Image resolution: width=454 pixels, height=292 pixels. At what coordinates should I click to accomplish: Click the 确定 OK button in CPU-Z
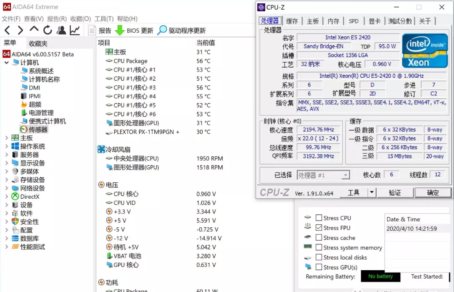coord(433,193)
